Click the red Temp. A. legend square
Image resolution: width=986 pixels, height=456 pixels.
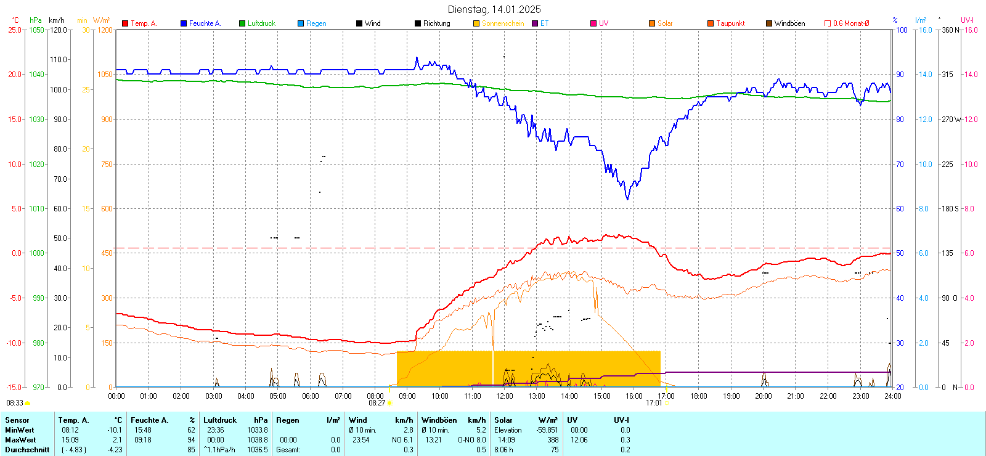[x=125, y=23]
